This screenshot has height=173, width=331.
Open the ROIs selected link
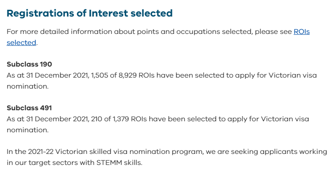(301, 32)
